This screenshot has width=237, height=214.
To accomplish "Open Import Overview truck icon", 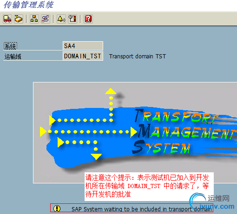I will click(x=7, y=19).
